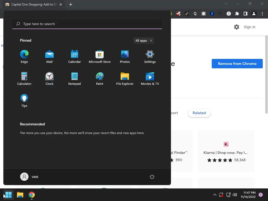Toggle the Chrome side panel

pyautogui.click(x=245, y=14)
